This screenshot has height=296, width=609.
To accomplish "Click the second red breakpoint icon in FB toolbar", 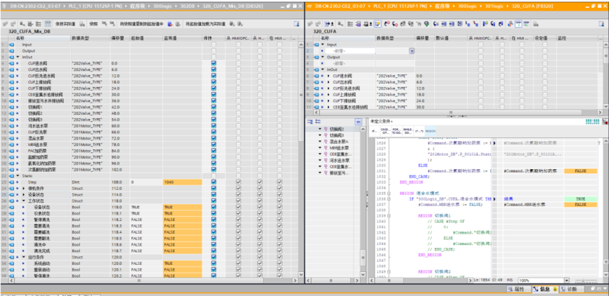I will coord(394,24).
